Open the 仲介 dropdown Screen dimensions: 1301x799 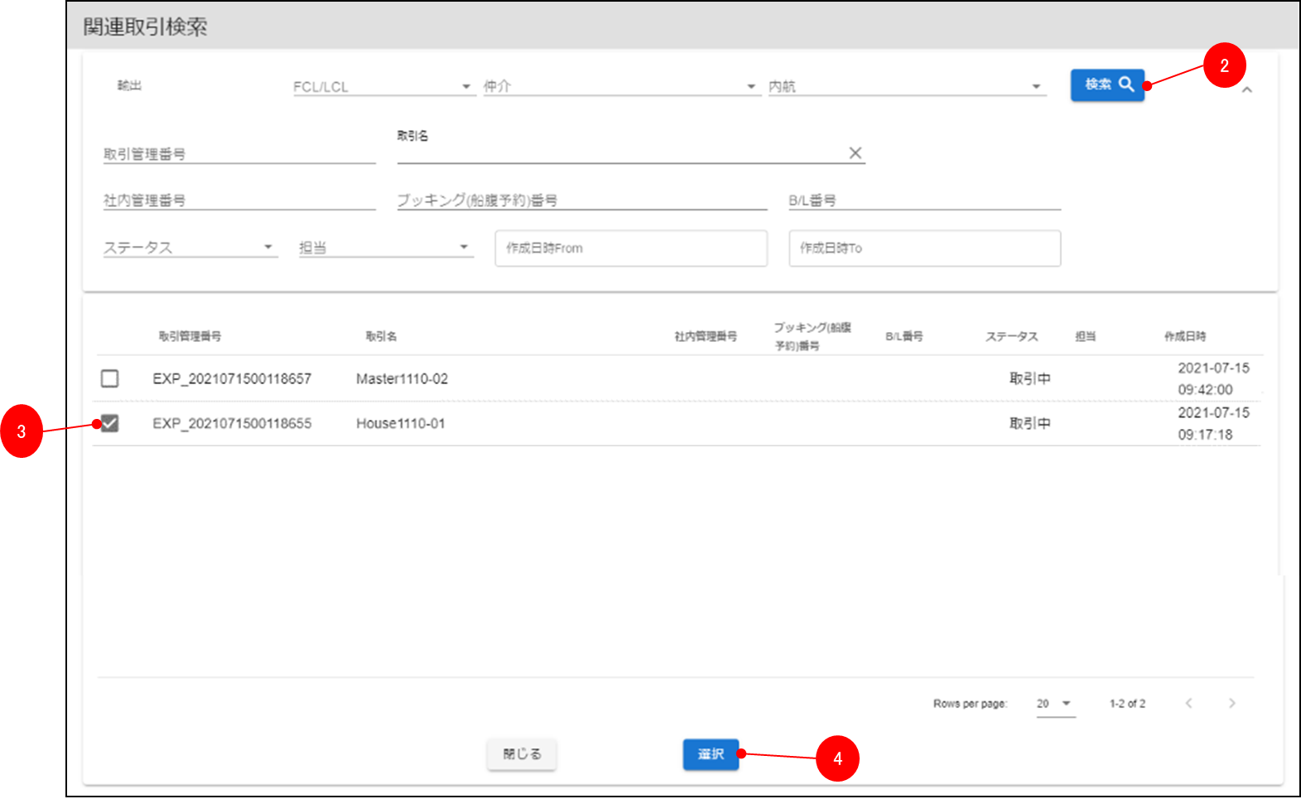tap(619, 86)
